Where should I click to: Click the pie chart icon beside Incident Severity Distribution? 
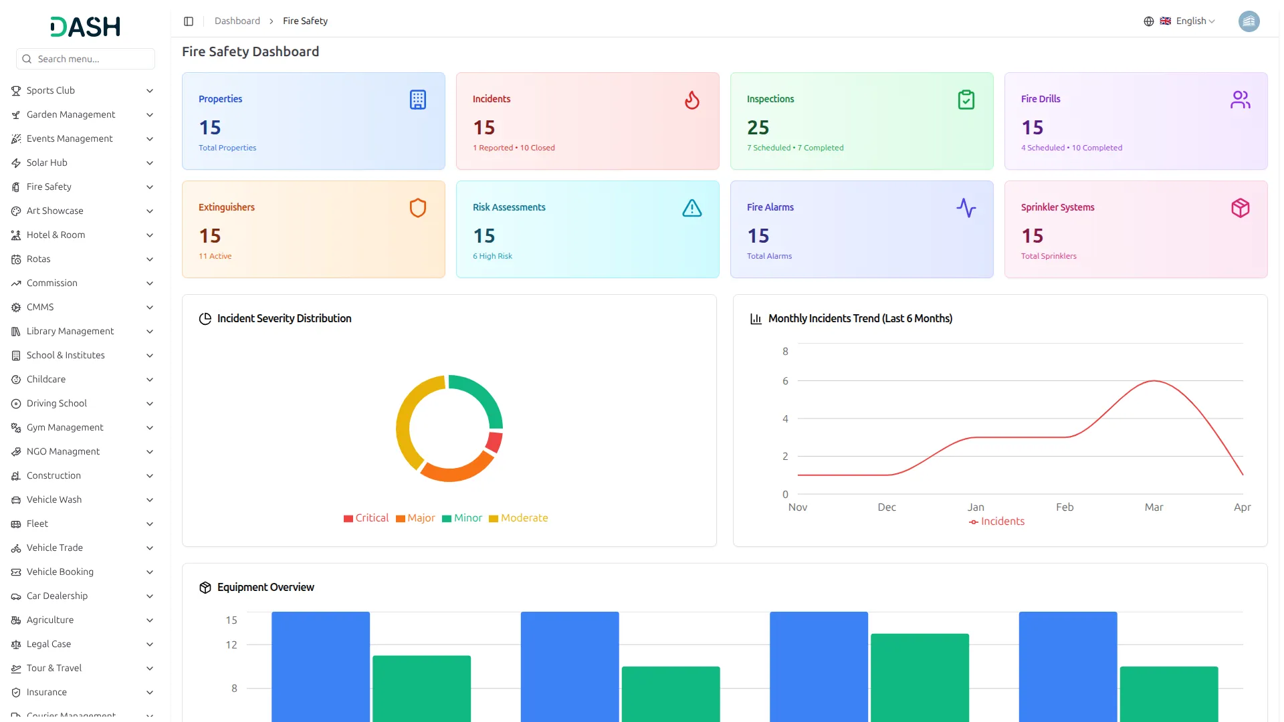(205, 319)
